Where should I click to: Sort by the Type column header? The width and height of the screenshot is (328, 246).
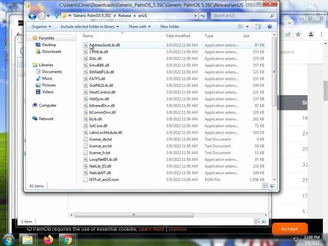point(222,36)
